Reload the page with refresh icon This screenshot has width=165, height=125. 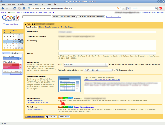15,8
